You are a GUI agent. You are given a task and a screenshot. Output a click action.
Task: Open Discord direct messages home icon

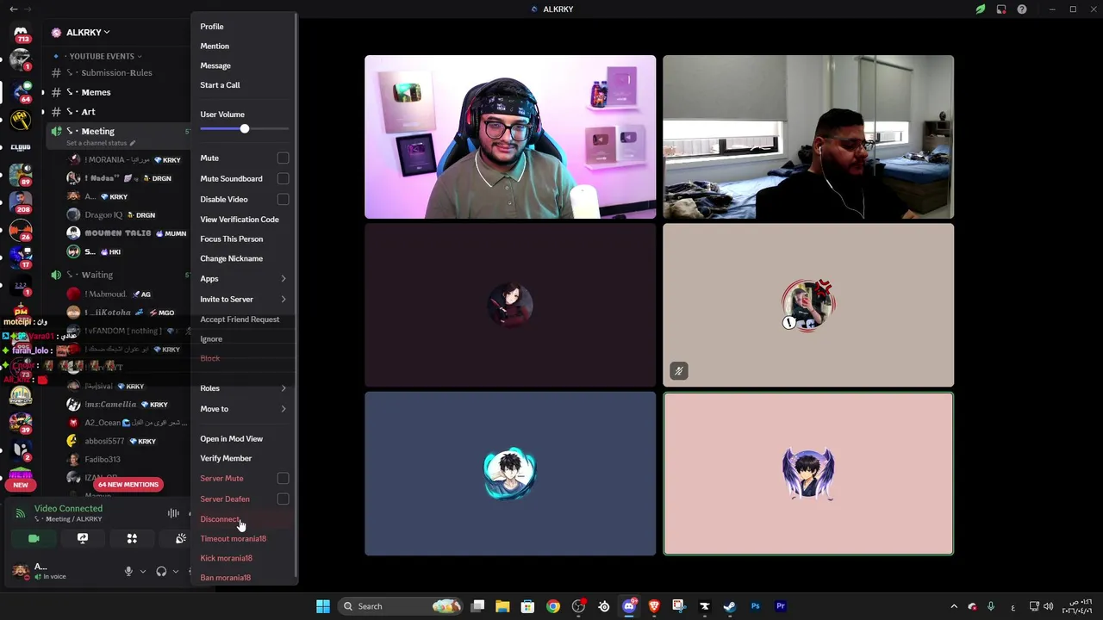coord(21,33)
